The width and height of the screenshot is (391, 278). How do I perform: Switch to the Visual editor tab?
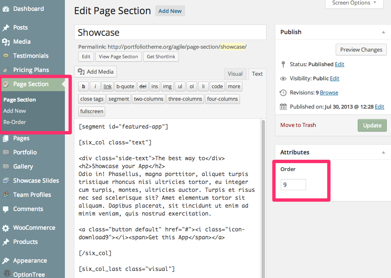tap(235, 74)
